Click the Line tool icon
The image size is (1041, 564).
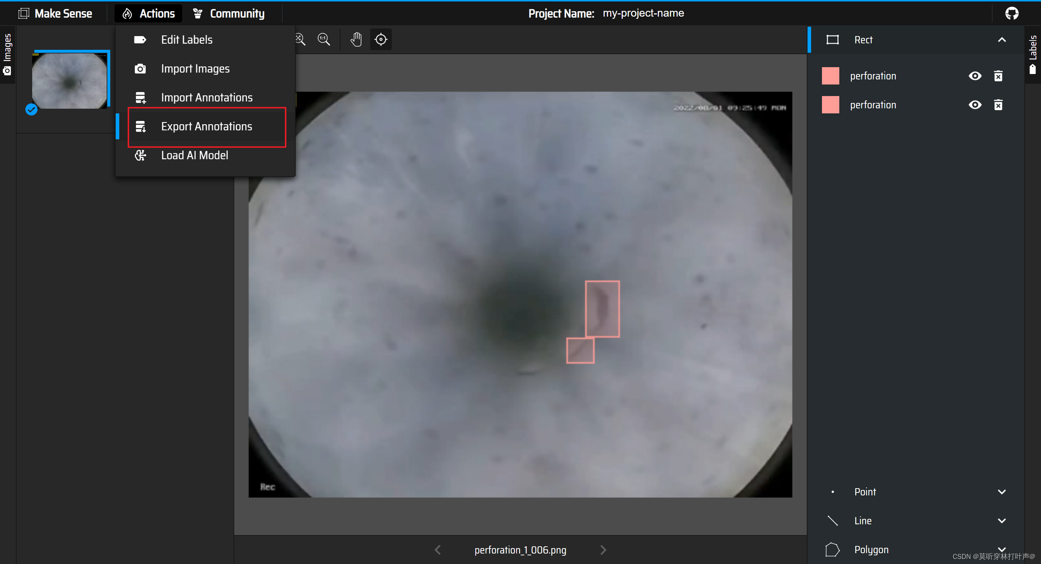[x=832, y=521]
